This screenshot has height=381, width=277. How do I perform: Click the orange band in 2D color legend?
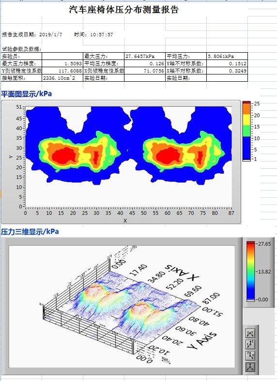246,109
